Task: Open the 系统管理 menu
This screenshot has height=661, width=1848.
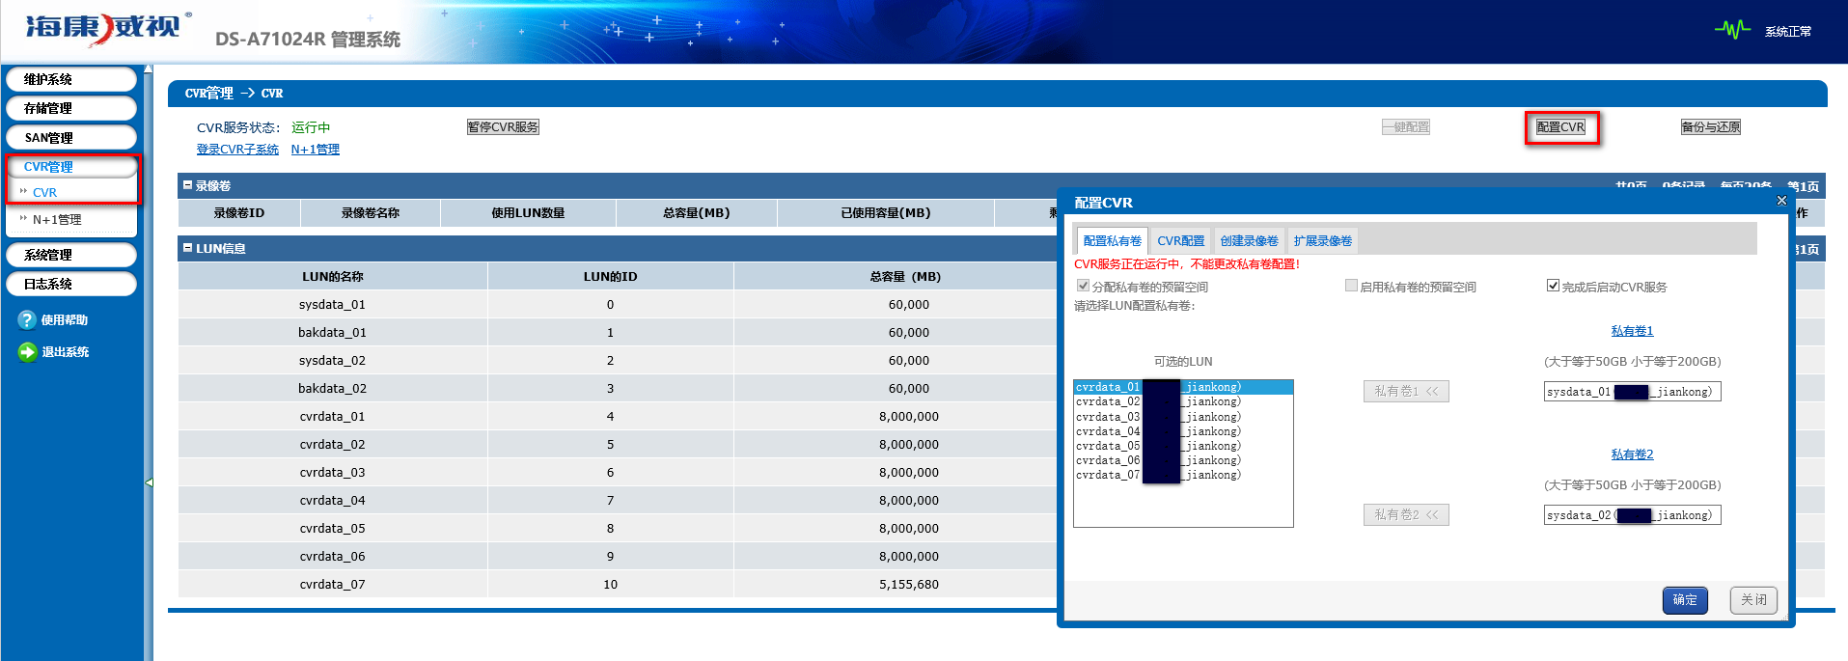Action: 70,255
